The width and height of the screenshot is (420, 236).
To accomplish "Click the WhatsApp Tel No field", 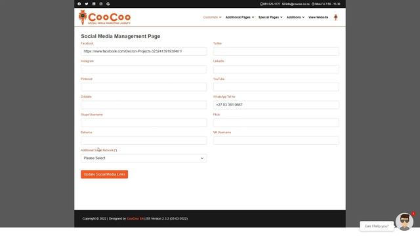I will click(276, 105).
